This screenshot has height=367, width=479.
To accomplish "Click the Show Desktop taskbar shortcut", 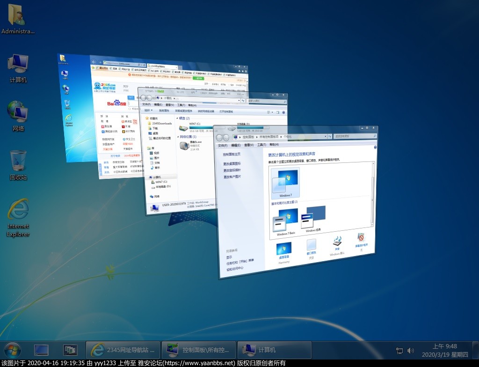I will point(41,350).
